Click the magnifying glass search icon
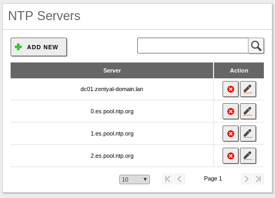 [256, 46]
